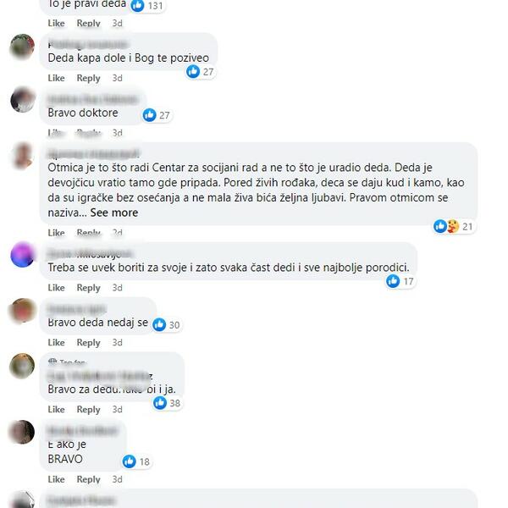Image resolution: width=508 pixels, height=508 pixels.
Task: Reply to the 'Bravo za dedu' comment
Action: pos(88,410)
